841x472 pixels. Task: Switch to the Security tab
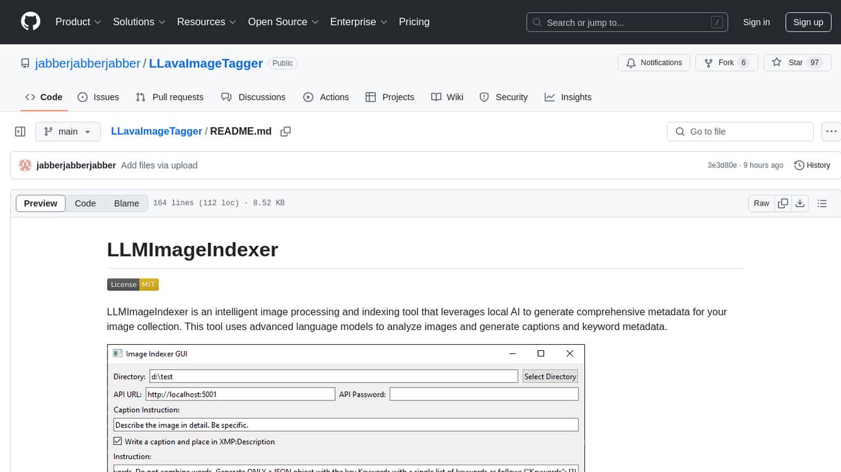tap(503, 97)
